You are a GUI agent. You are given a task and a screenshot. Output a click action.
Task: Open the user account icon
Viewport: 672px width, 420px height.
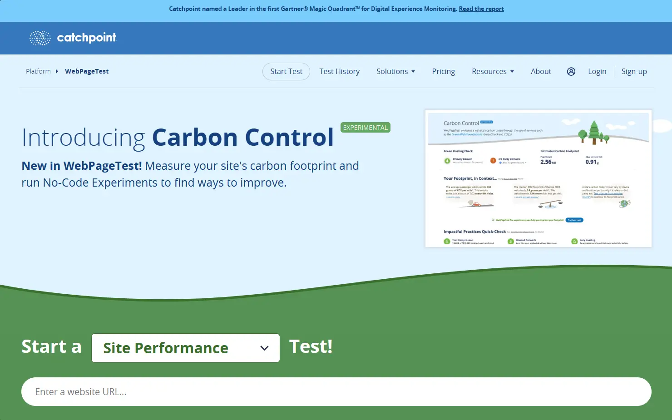(x=571, y=71)
